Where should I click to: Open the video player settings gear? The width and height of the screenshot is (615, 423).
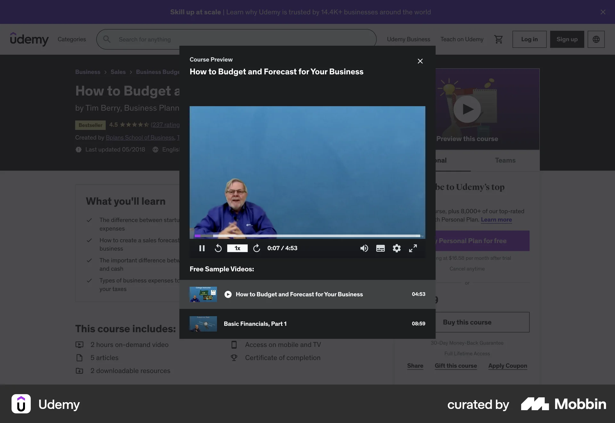(397, 248)
